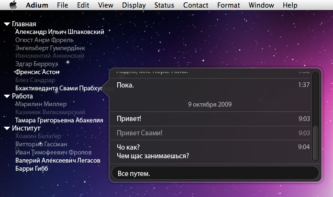Select contact Александр Ильич Шпаковский
Screen dimensions: 333x197
pos(59,32)
